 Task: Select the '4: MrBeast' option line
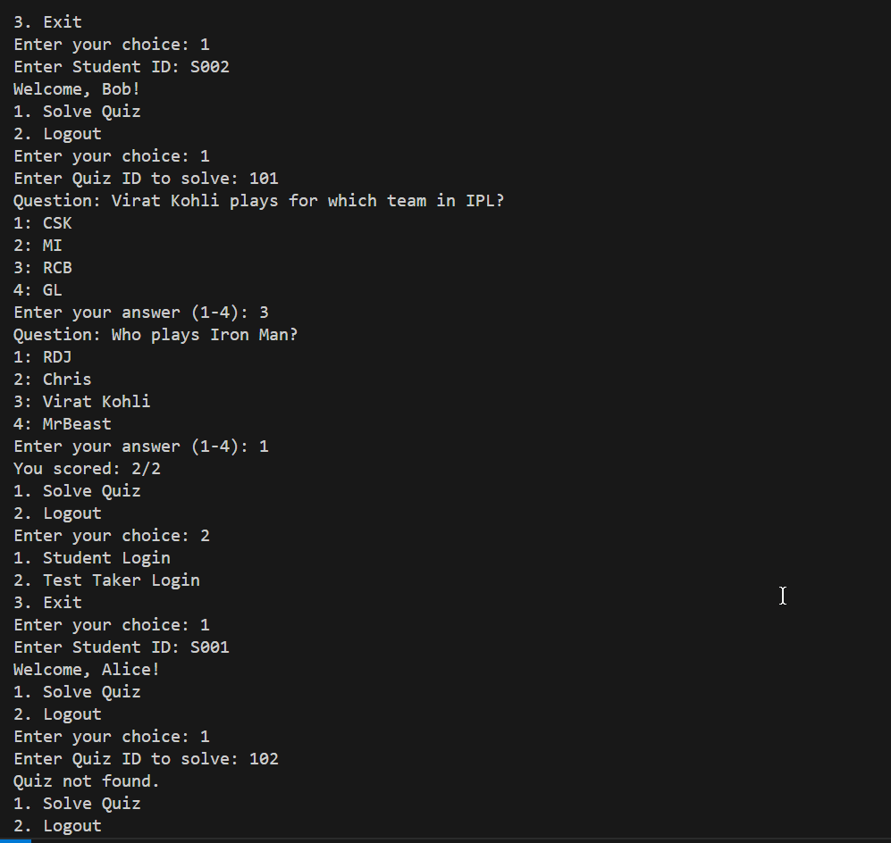coord(62,423)
